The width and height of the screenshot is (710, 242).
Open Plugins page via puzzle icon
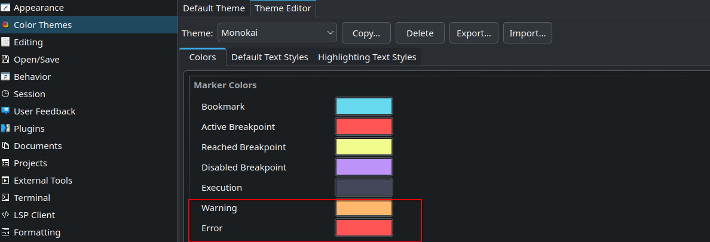(x=5, y=129)
